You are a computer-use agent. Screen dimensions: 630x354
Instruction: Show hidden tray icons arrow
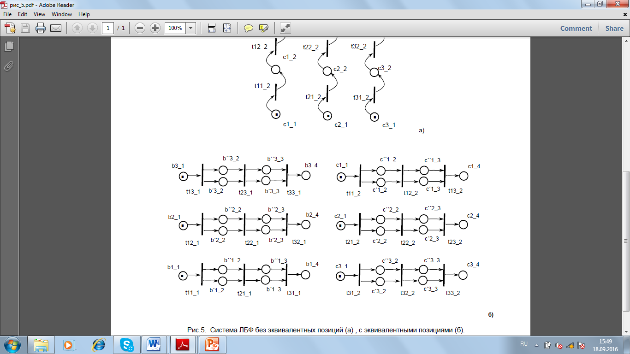536,344
